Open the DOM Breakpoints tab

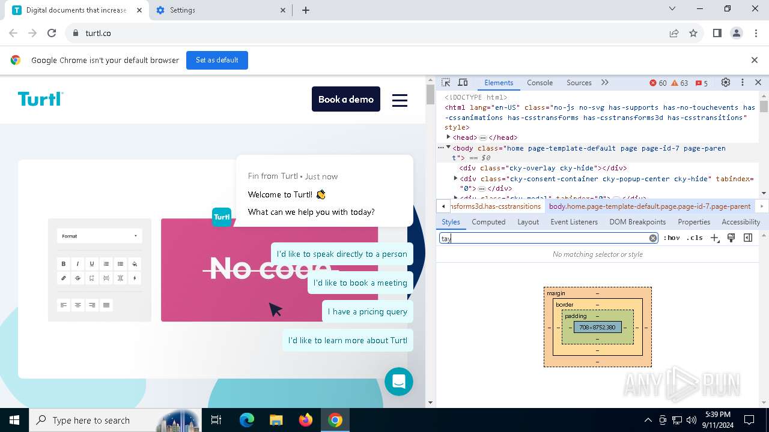[637, 222]
